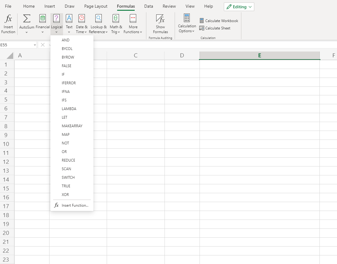Open the More Functions icon

tap(133, 19)
